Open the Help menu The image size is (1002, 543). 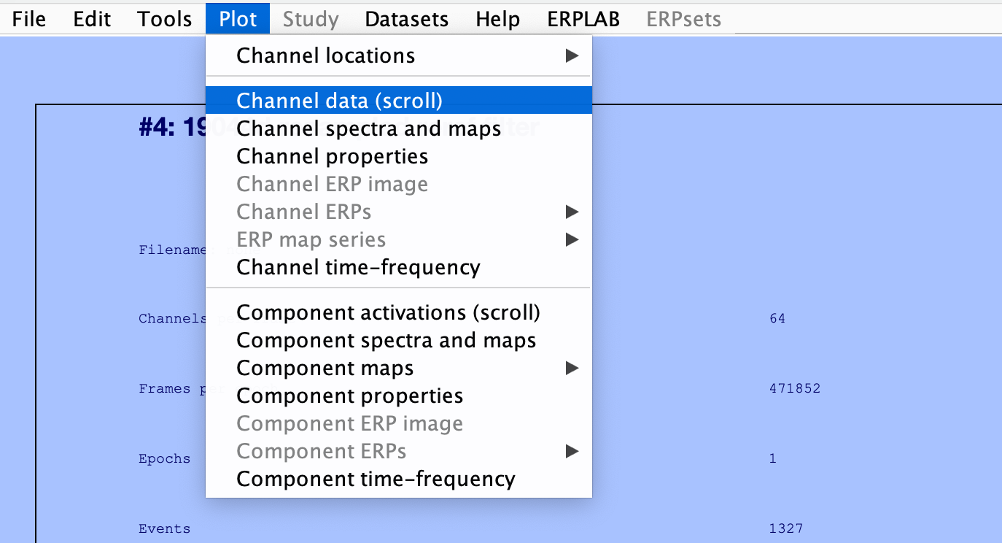click(497, 19)
